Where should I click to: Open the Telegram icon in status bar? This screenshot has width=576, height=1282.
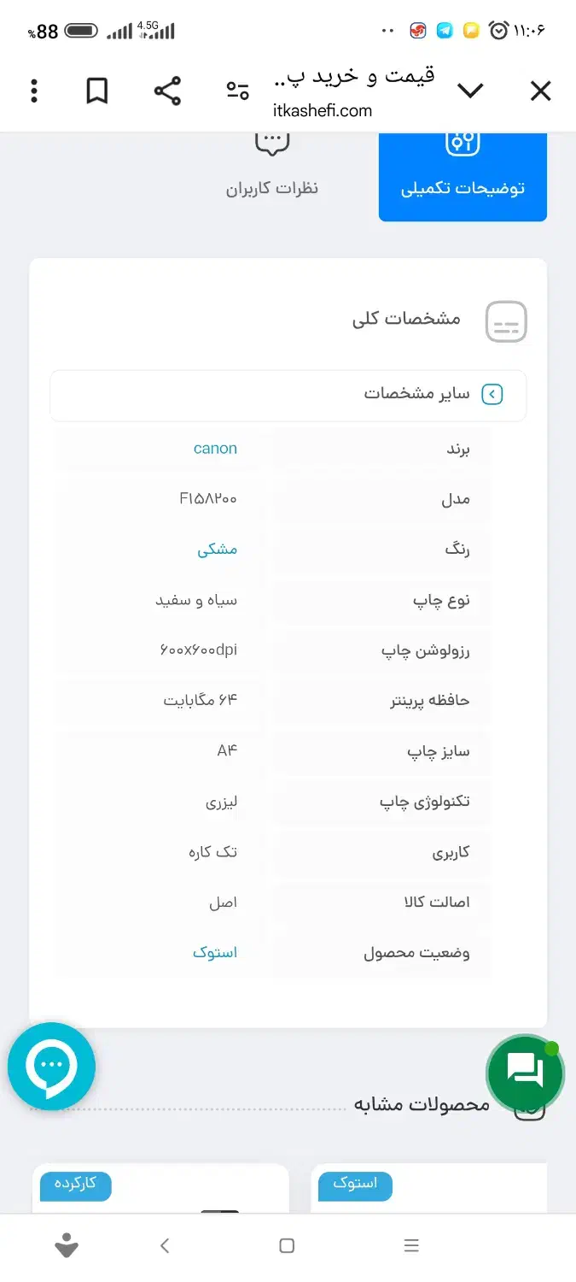click(x=445, y=30)
